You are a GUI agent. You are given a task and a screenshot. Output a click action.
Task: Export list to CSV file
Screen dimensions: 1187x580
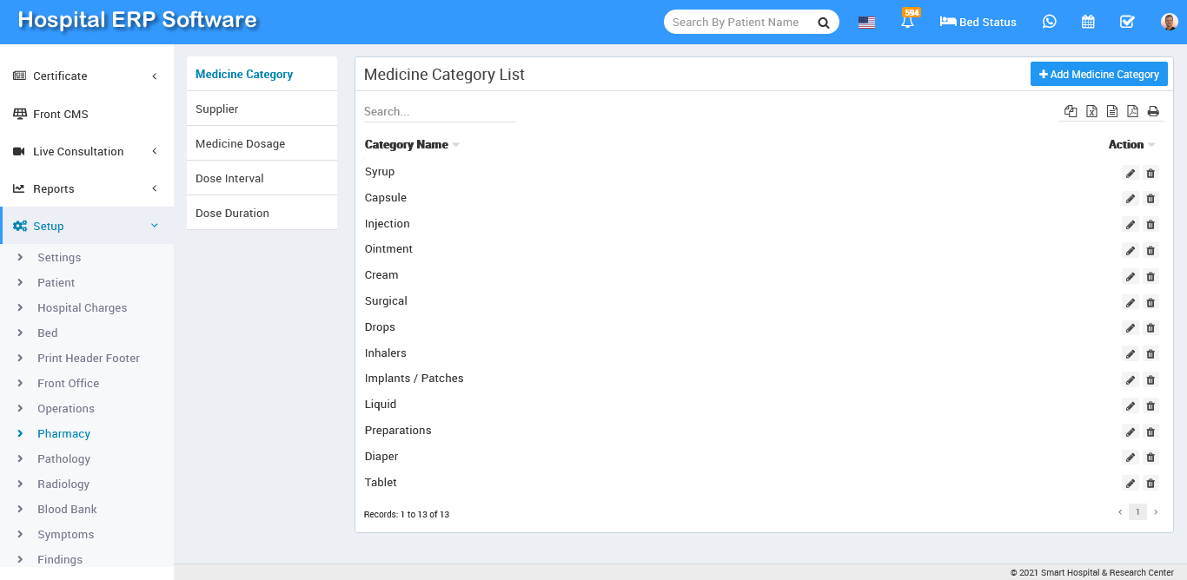pos(1112,111)
